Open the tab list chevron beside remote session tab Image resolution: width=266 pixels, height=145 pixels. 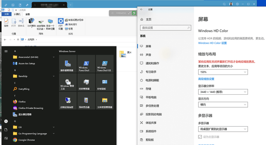tap(70, 5)
